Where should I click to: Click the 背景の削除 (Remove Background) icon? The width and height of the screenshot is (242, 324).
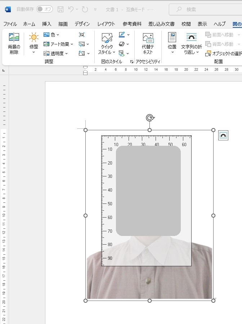pos(14,43)
